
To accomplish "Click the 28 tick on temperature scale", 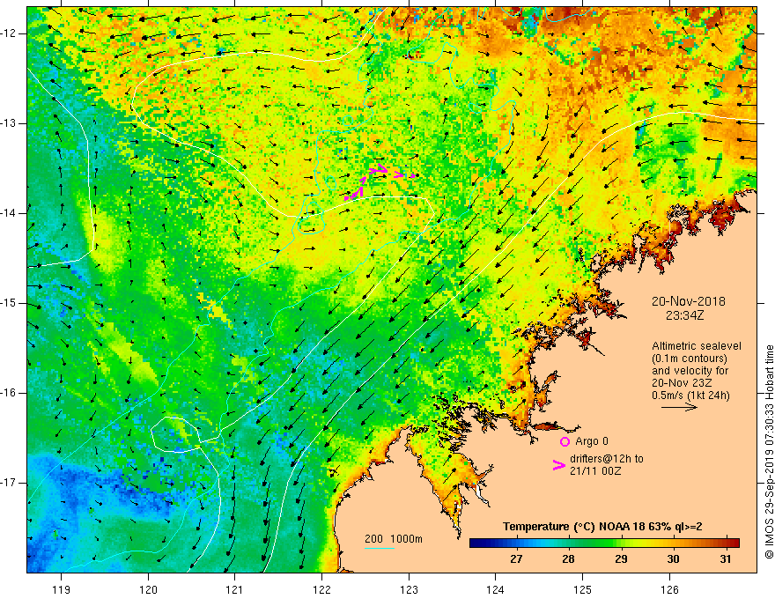I will coord(568,559).
